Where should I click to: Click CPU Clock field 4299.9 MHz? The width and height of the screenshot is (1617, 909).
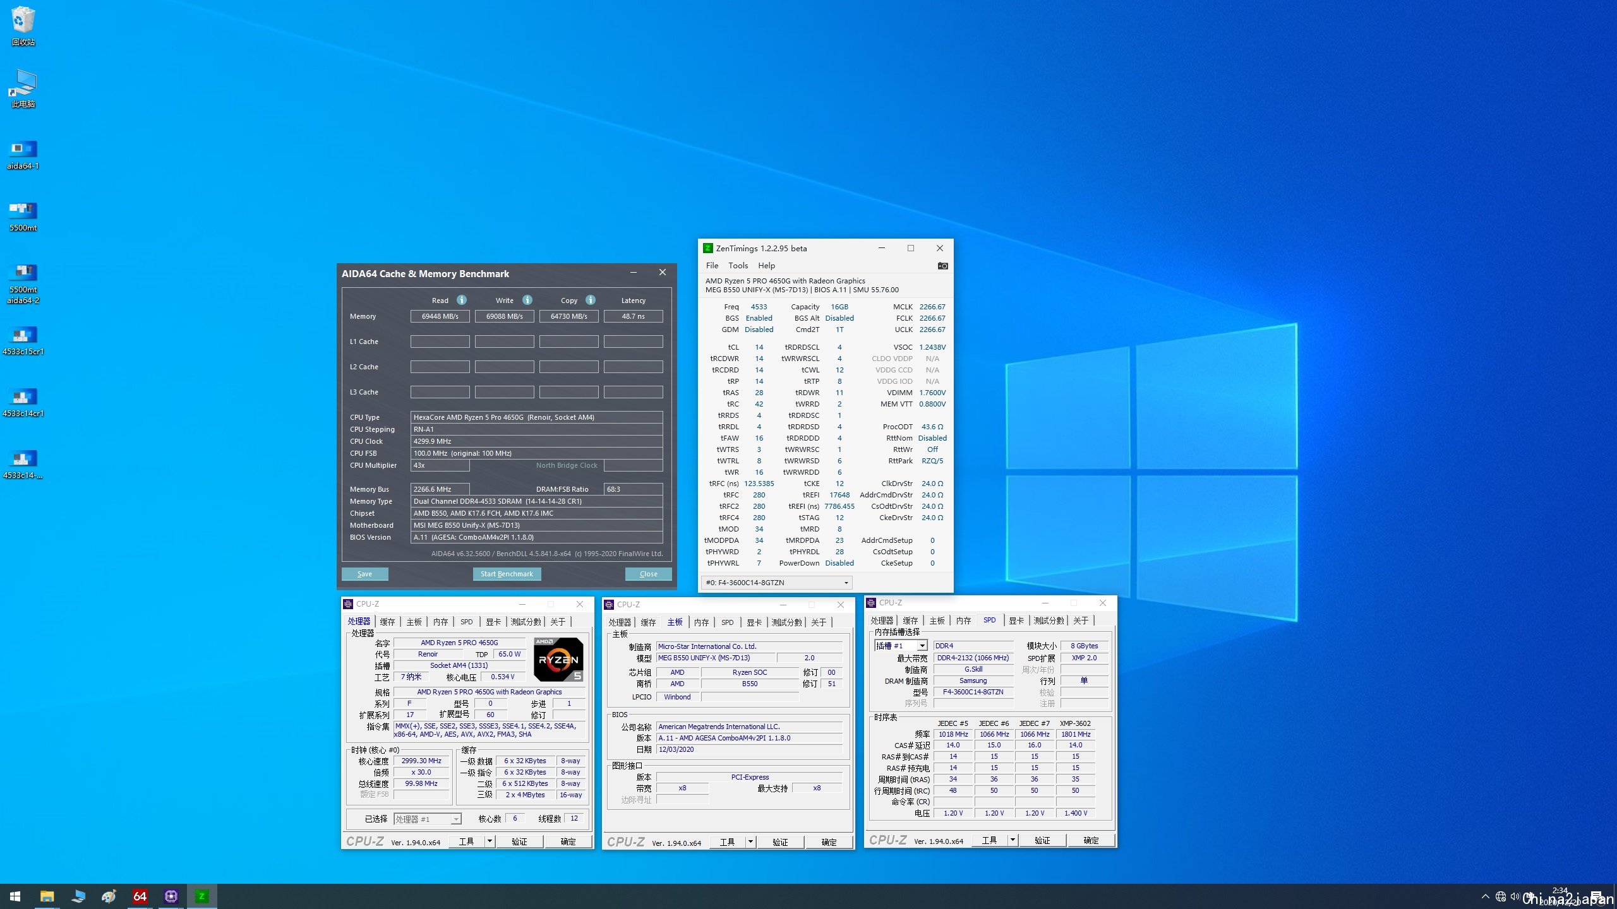pyautogui.click(x=536, y=441)
